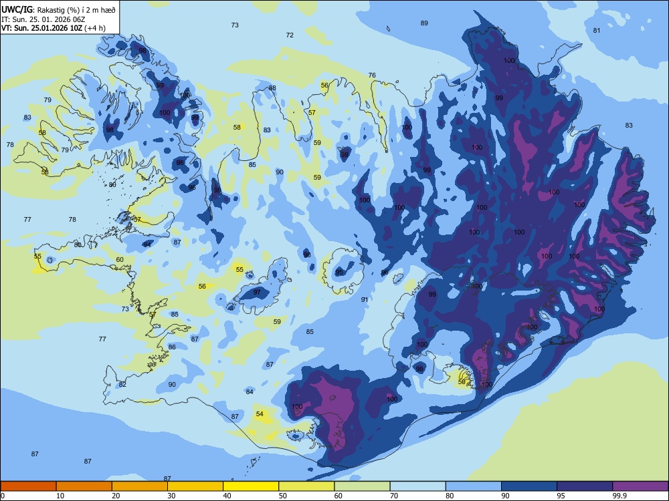The width and height of the screenshot is (669, 501).
Task: Pick the '30' legend scale label
Action: coord(171,496)
